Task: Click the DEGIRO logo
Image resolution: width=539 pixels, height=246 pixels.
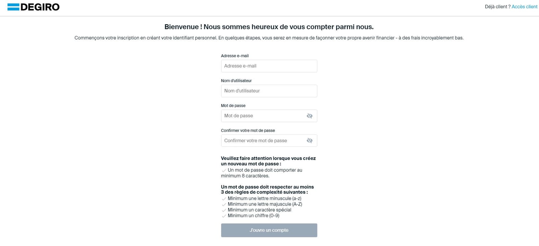Action: (33, 7)
